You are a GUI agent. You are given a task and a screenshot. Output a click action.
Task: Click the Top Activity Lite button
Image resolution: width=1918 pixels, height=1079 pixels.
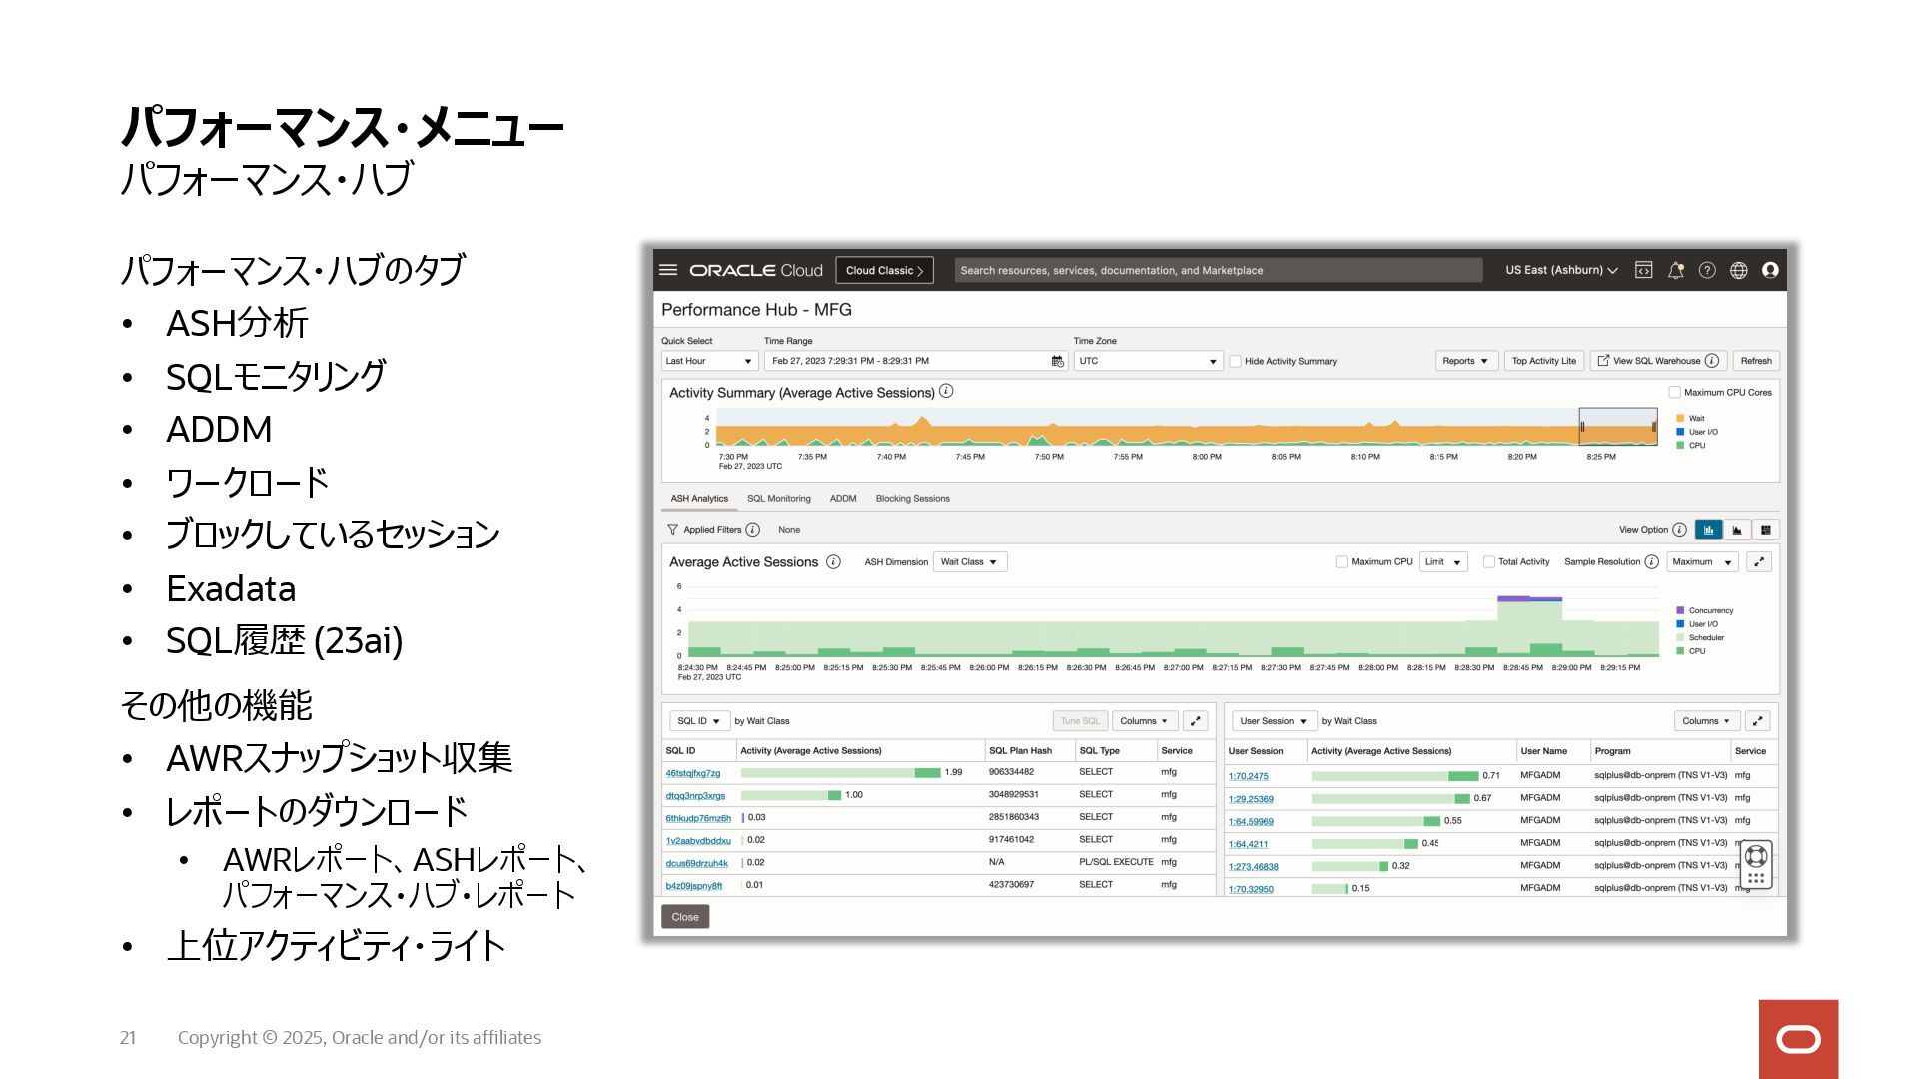click(1543, 361)
